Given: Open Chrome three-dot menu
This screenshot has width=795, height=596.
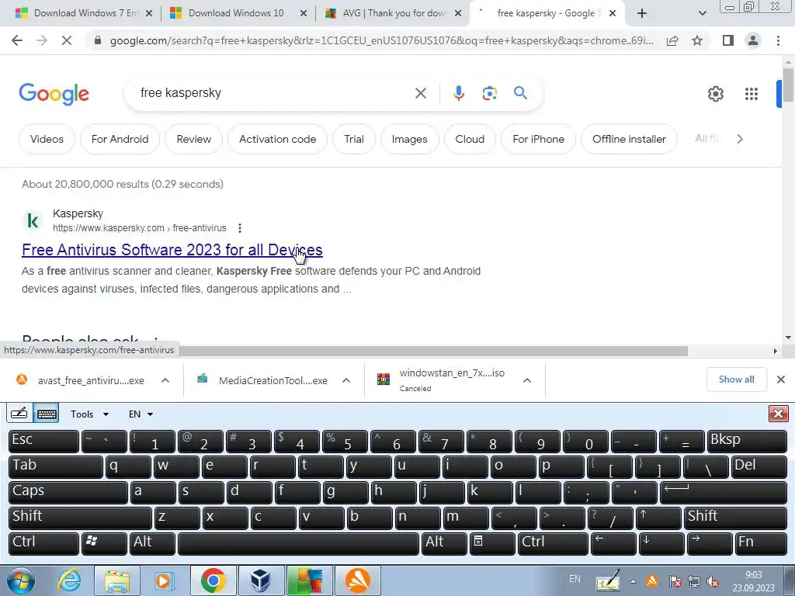Looking at the screenshot, I should [x=778, y=40].
